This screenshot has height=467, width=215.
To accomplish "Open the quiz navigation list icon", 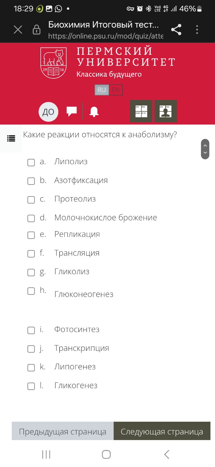I will (x=11, y=138).
